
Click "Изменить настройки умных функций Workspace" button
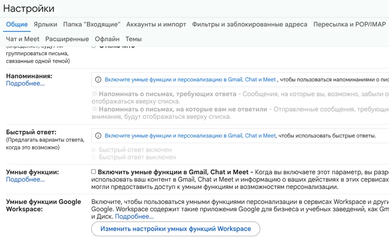(176, 229)
